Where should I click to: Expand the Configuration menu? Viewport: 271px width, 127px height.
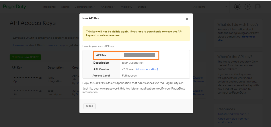85,7
